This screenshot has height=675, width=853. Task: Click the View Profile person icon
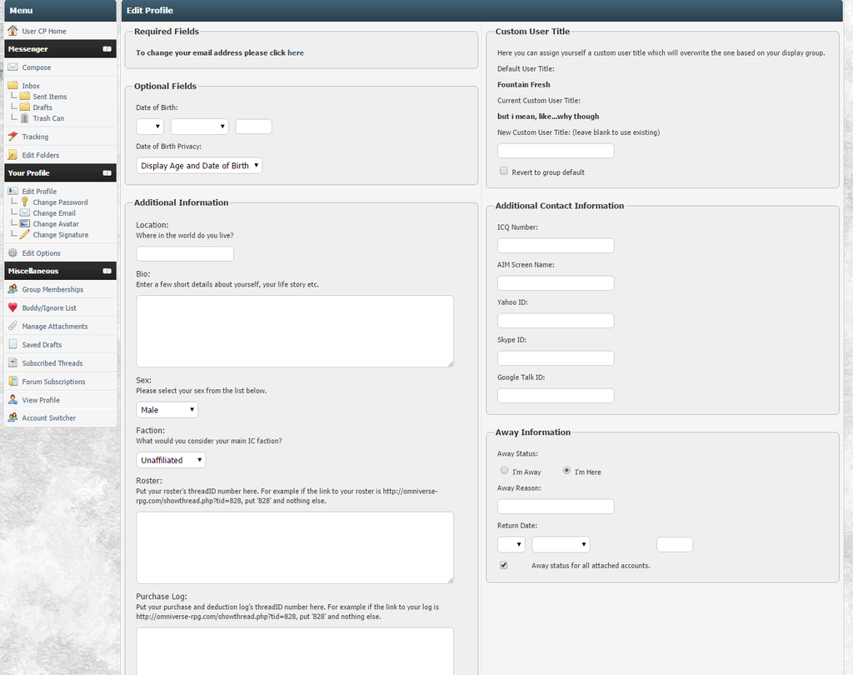point(12,399)
